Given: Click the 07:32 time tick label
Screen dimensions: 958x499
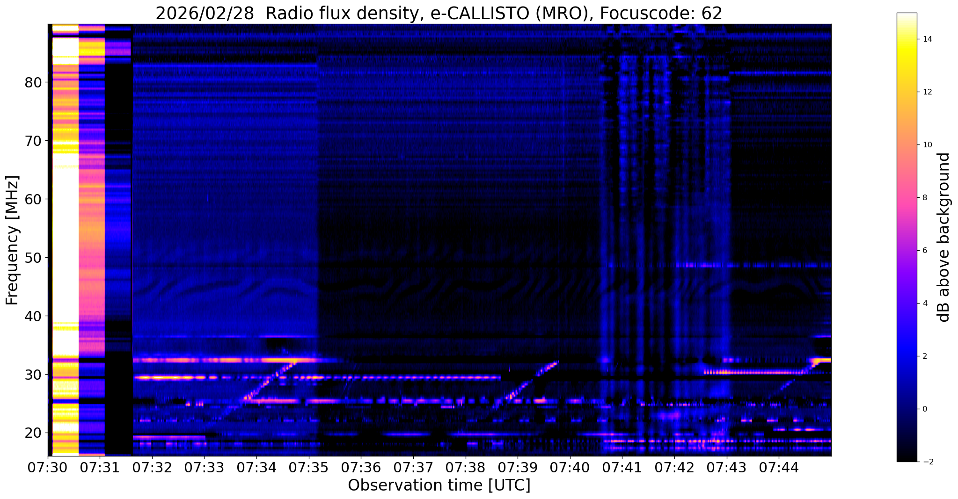Looking at the screenshot, I should point(152,468).
